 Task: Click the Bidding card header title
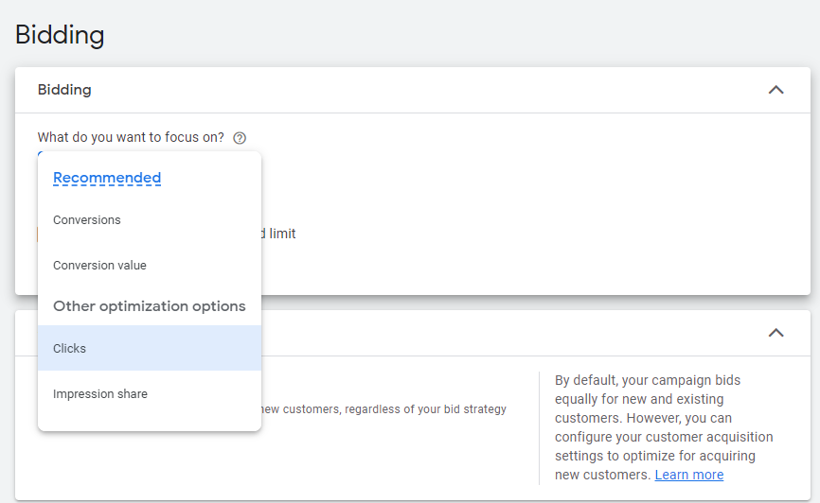(64, 90)
